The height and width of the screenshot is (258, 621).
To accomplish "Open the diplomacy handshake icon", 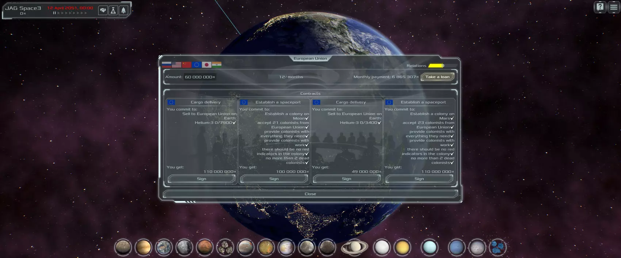I will (x=103, y=11).
